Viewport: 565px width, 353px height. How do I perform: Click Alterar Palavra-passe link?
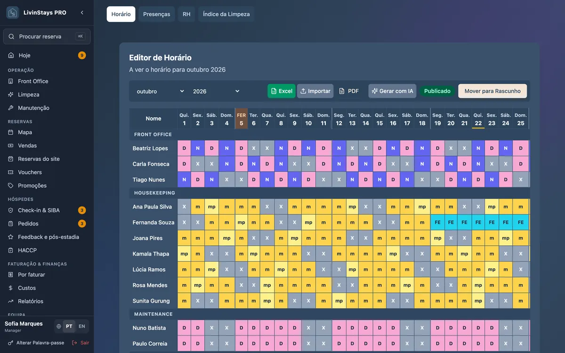pos(36,343)
